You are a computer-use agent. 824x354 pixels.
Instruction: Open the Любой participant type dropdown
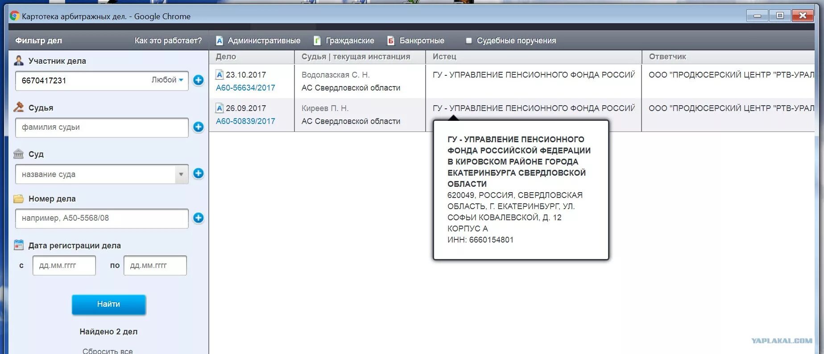167,80
